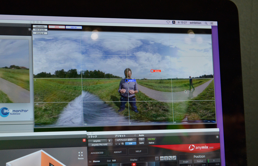Click the input source 'A' icon in the menu bar
The height and width of the screenshot is (166, 258).
[174, 22]
